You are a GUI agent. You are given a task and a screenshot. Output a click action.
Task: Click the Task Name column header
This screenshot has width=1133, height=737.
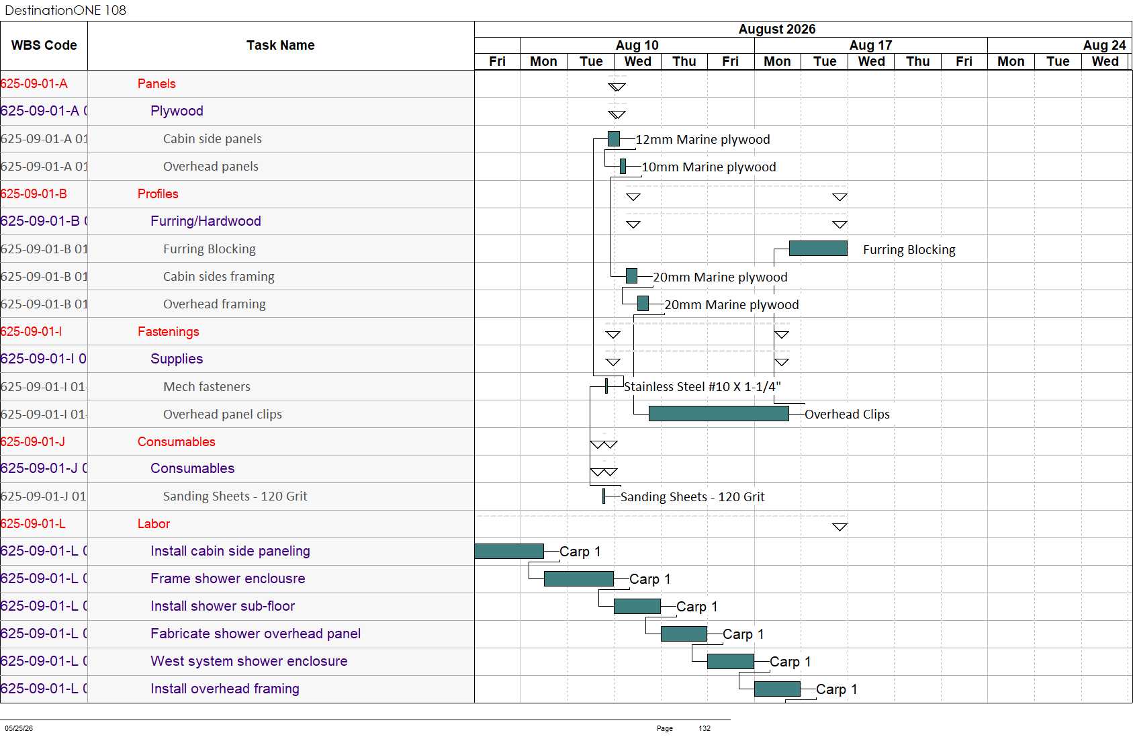(x=281, y=46)
